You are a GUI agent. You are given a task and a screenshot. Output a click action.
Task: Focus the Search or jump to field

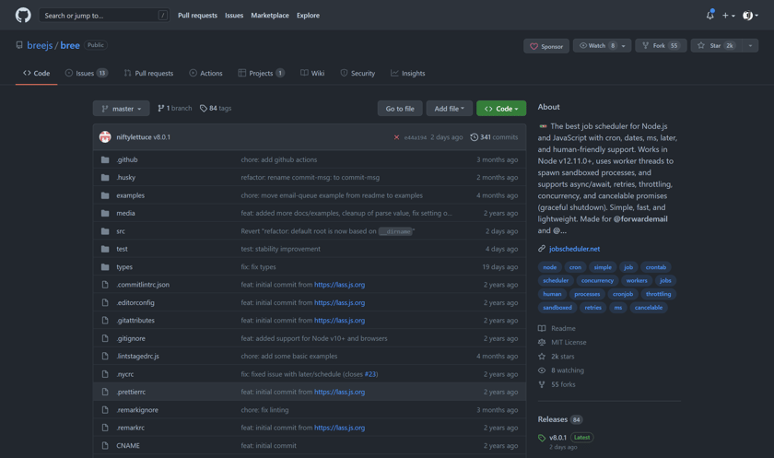click(104, 16)
